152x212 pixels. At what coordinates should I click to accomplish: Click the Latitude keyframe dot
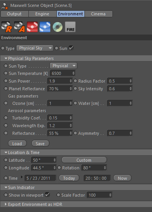[x=6, y=160]
